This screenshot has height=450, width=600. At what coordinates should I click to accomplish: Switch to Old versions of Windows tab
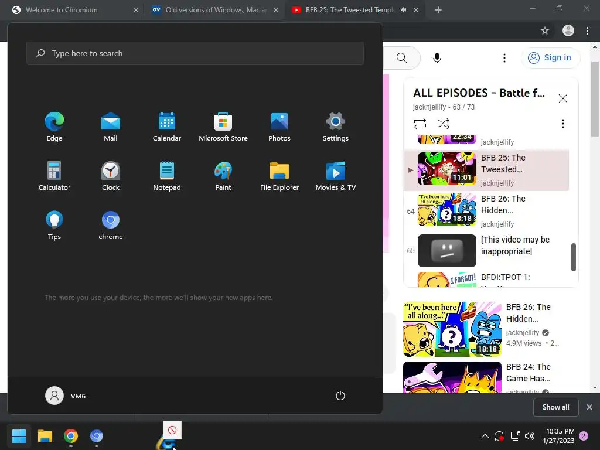[216, 10]
